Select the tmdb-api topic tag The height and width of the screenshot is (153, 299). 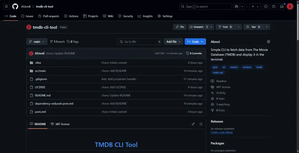coord(218,73)
